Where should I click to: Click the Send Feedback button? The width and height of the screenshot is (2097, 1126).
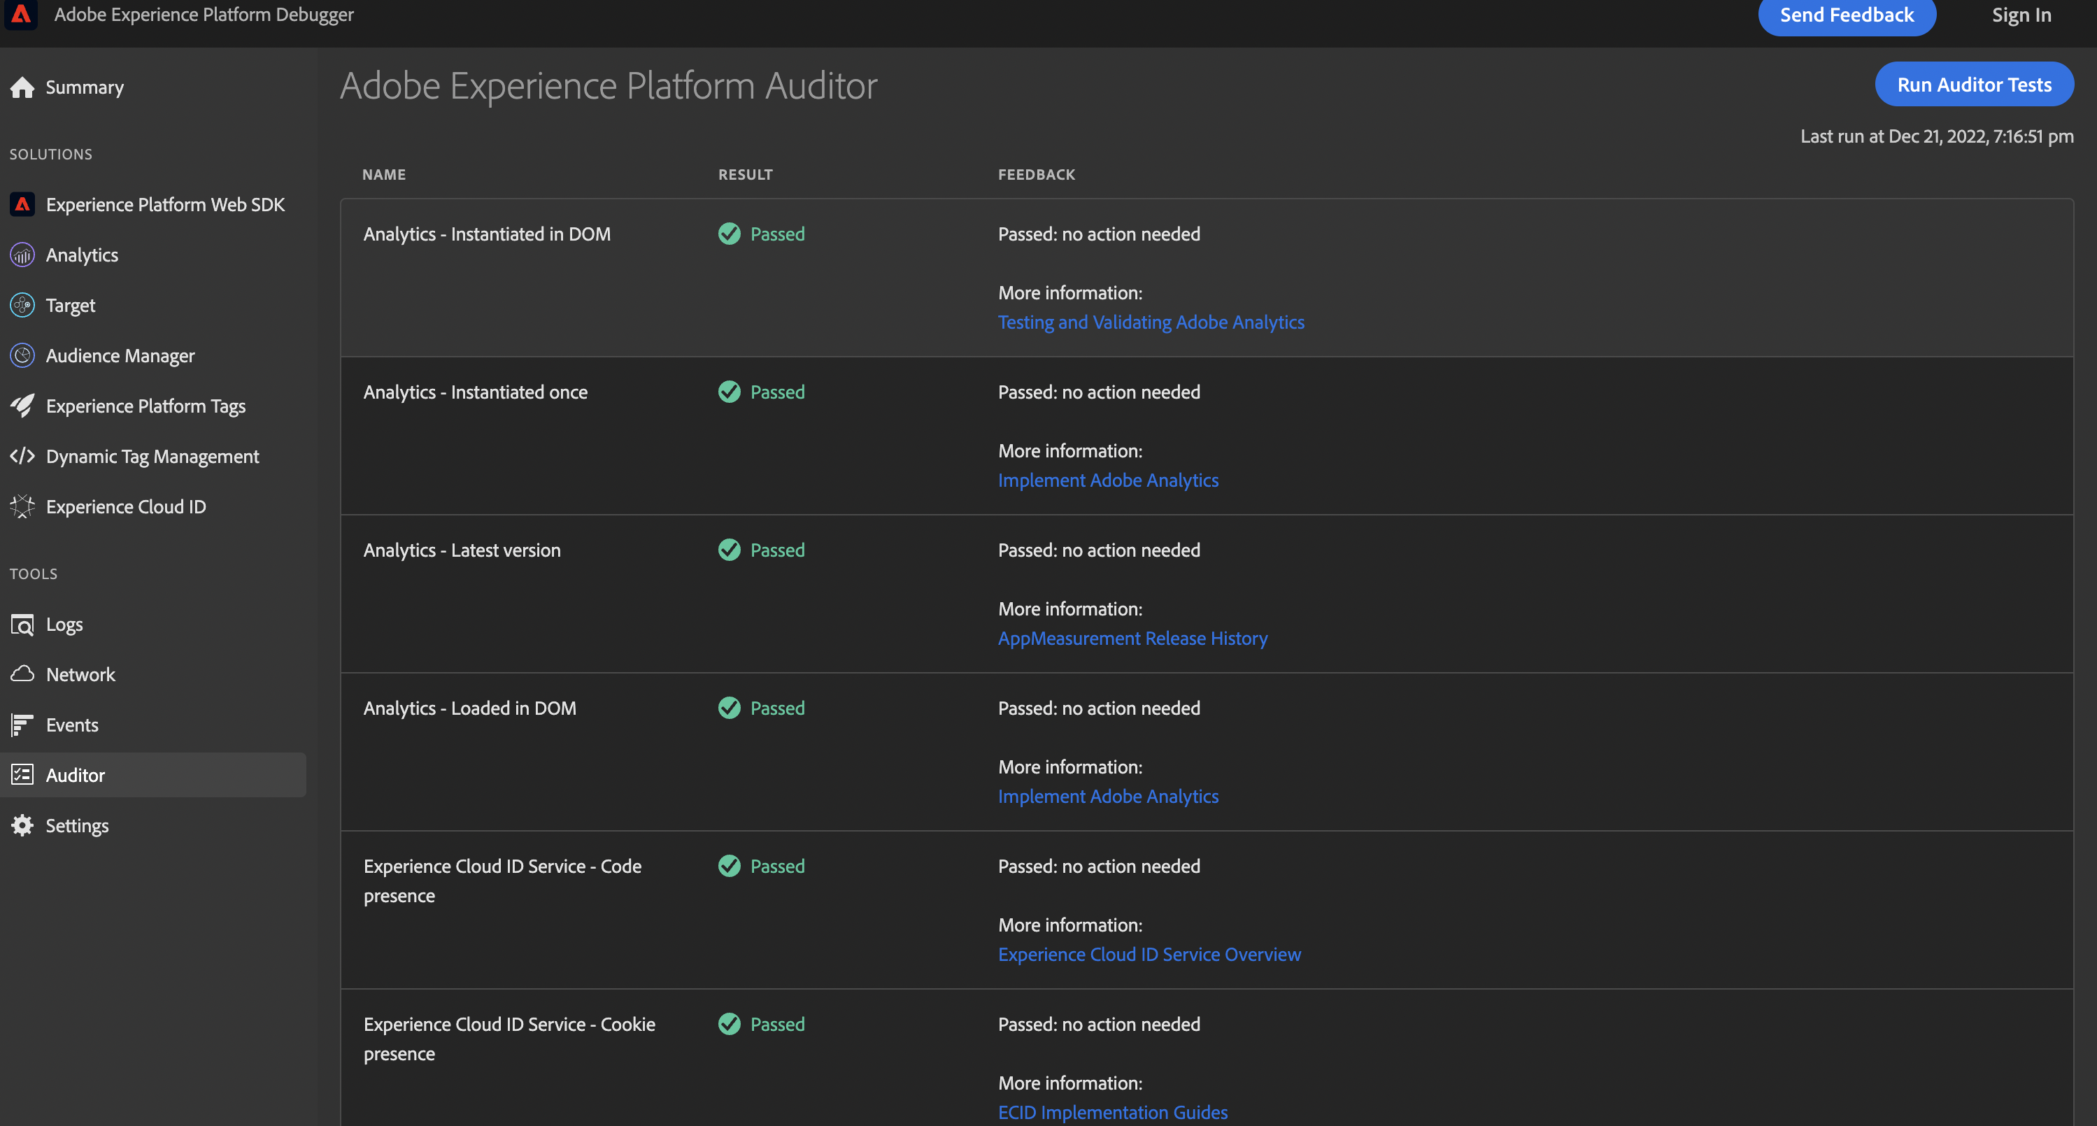coord(1847,15)
